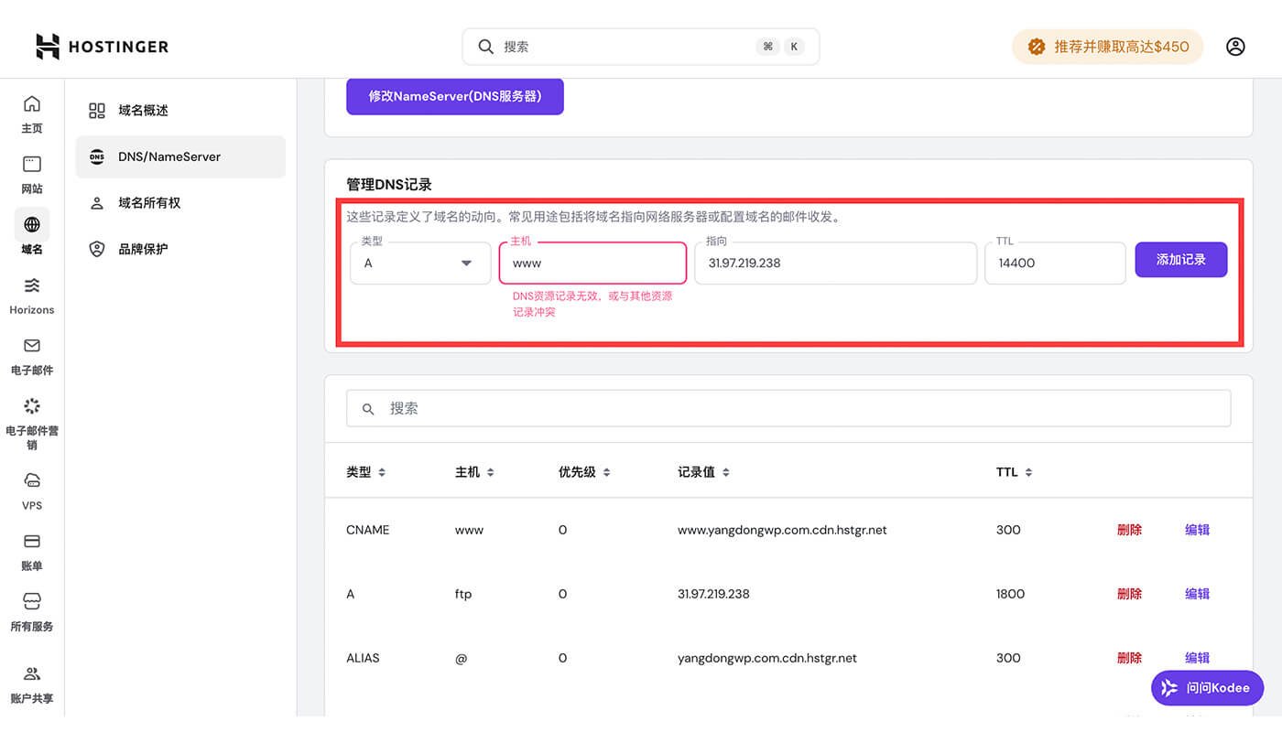
Task: Click the 账单 billing icon
Action: point(31,541)
